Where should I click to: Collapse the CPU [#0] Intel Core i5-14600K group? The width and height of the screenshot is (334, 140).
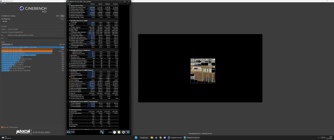[x=68, y=20]
